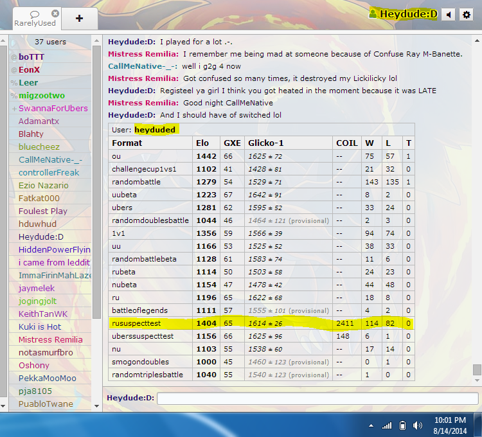The width and height of the screenshot is (482, 437).
Task: Open SwannaForUbers user profile from list
Action: [53, 108]
